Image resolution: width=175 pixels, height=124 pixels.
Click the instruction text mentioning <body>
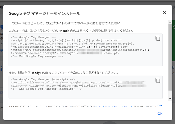coord(63,73)
